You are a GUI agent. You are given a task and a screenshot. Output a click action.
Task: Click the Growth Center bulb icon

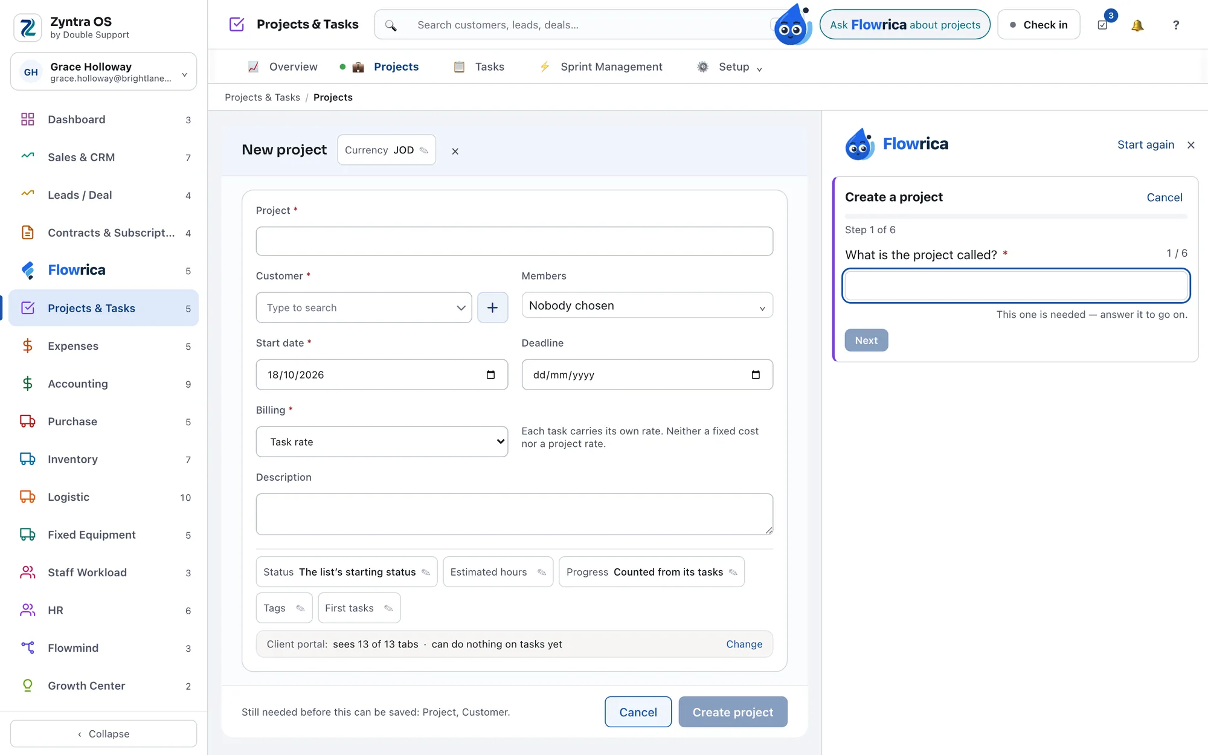pos(28,685)
